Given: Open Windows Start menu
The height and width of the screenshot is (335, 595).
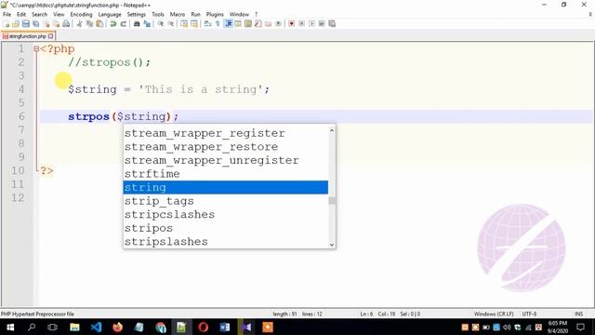Looking at the screenshot, I should tap(10, 327).
